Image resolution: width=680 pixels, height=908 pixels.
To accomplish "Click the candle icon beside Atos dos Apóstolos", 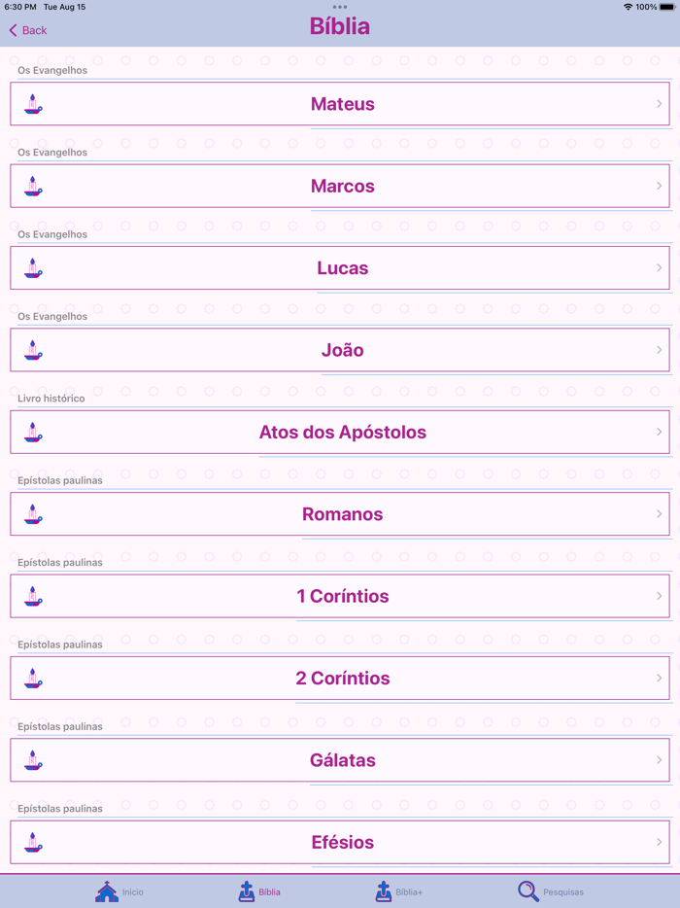I will pyautogui.click(x=32, y=432).
